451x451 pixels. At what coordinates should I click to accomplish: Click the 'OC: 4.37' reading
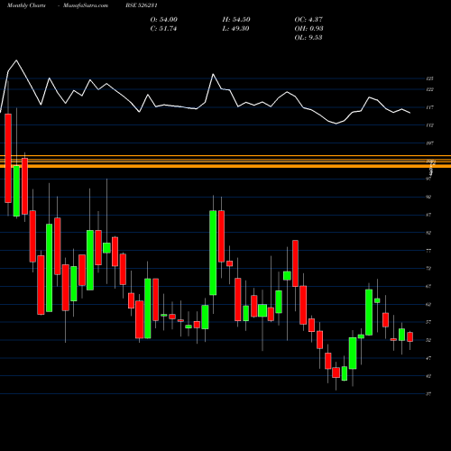pos(308,20)
